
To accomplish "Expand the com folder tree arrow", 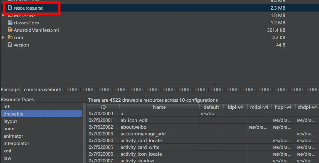I will pyautogui.click(x=3, y=37).
